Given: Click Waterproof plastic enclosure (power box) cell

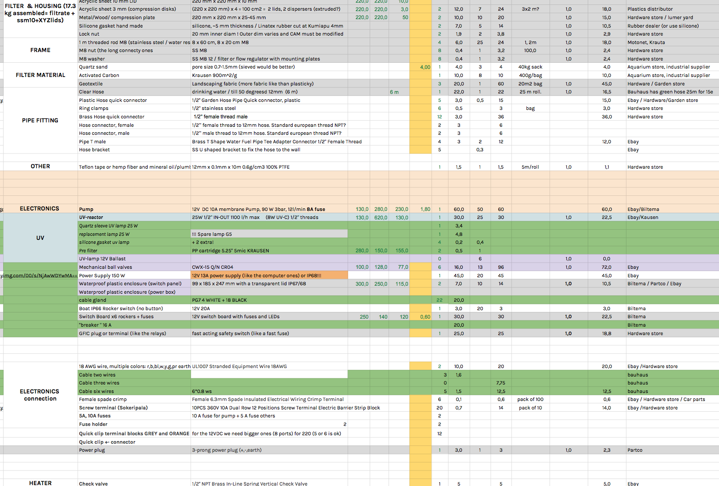Looking at the screenshot, I should tap(134, 292).
